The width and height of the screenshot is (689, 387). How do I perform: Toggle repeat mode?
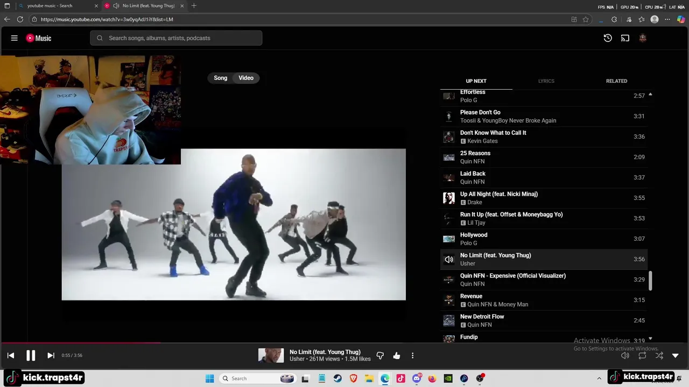tap(642, 356)
